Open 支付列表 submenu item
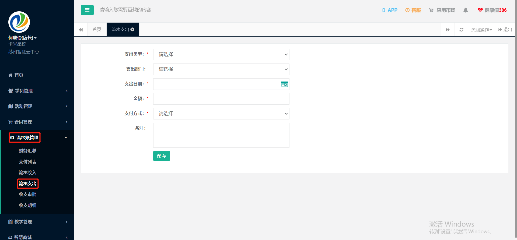The image size is (517, 240). point(27,162)
